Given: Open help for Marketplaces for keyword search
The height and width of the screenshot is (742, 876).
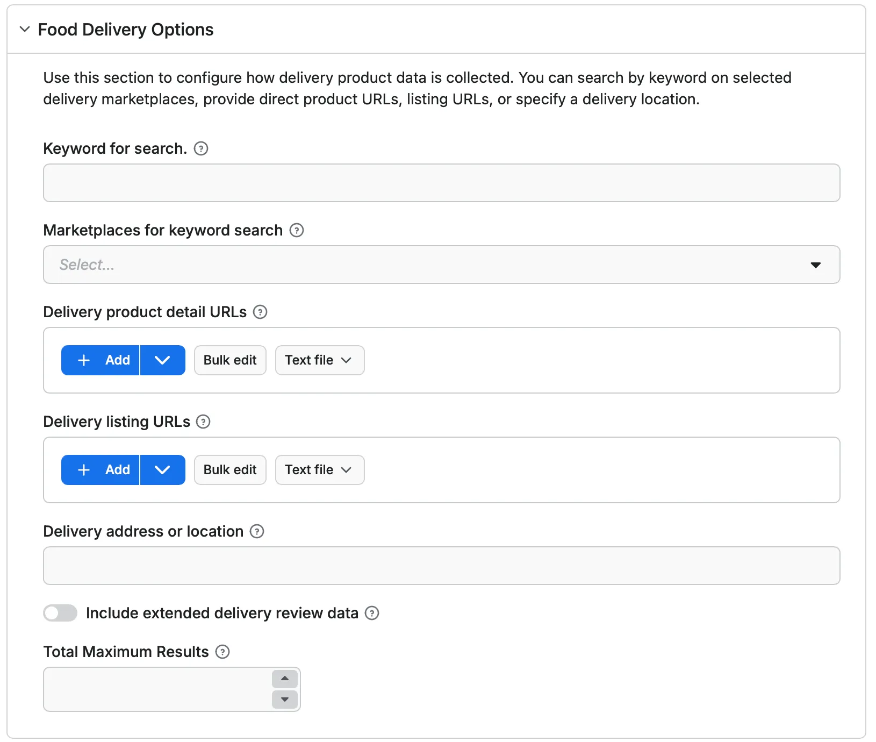Looking at the screenshot, I should pos(296,230).
